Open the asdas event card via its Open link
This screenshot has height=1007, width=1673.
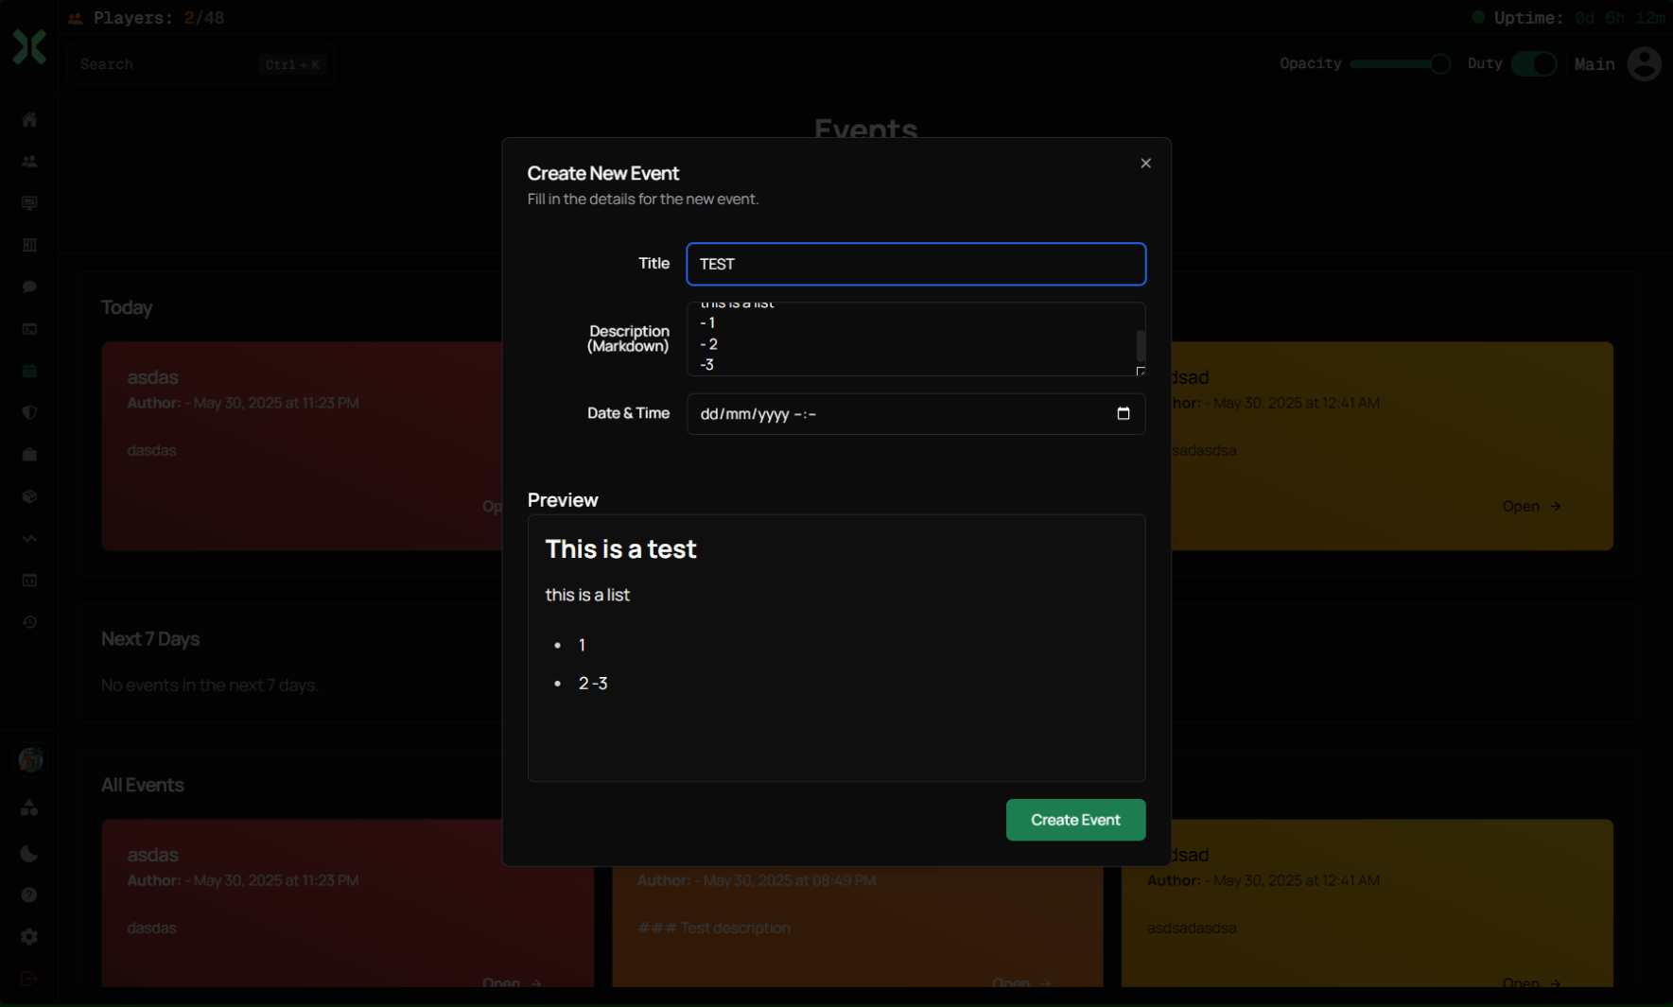(510, 983)
